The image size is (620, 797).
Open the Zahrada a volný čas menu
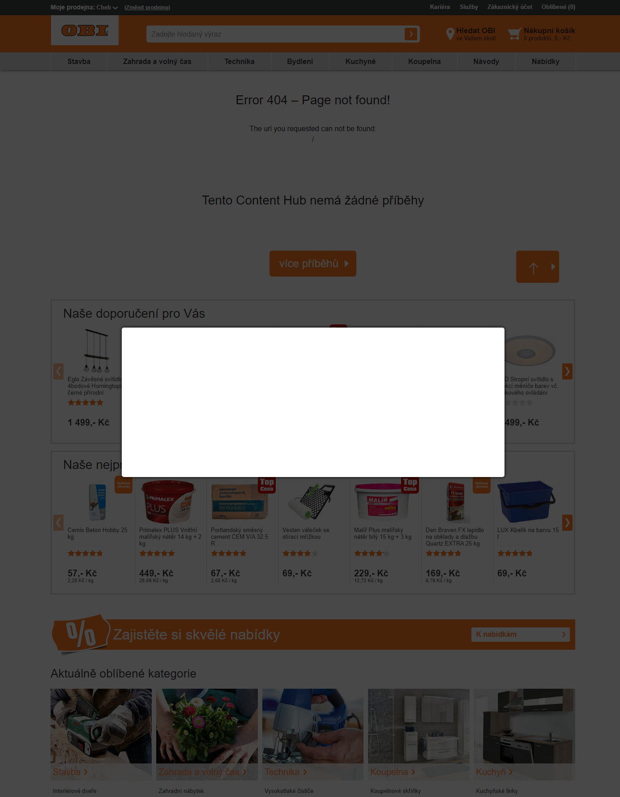(x=157, y=61)
